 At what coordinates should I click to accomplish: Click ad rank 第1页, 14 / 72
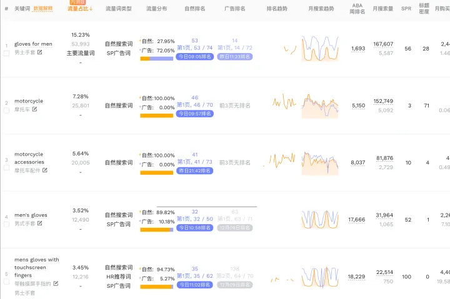tap(235, 47)
